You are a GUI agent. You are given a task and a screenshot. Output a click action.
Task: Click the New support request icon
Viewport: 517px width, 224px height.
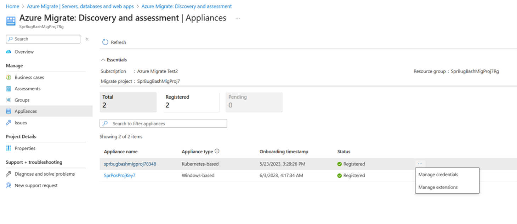pos(9,185)
